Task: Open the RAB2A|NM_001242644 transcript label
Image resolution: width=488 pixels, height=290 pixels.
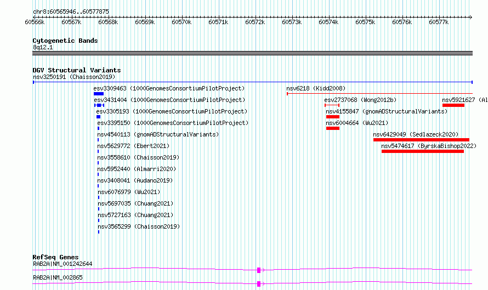Action: coord(63,264)
